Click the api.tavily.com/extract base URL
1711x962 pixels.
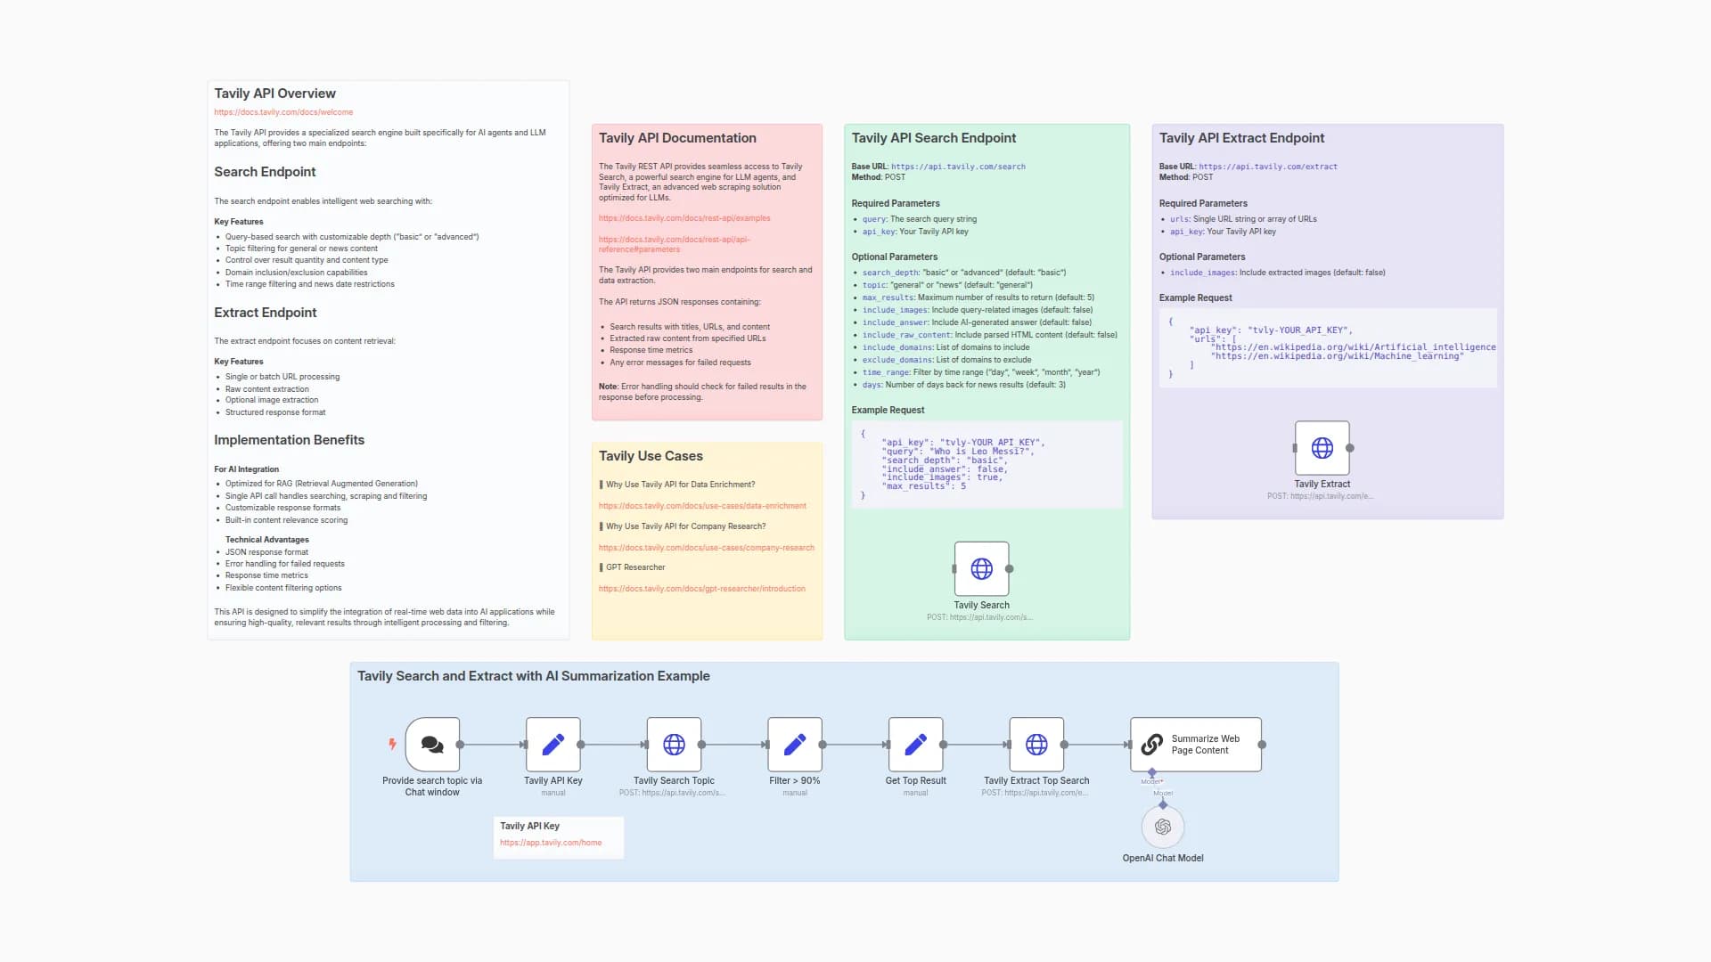pos(1268,167)
